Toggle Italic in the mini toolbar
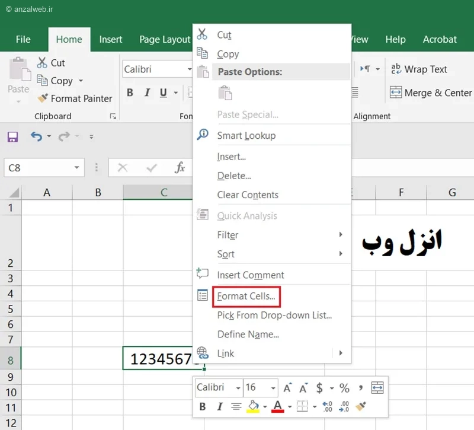The height and width of the screenshot is (430, 474). tap(220, 406)
